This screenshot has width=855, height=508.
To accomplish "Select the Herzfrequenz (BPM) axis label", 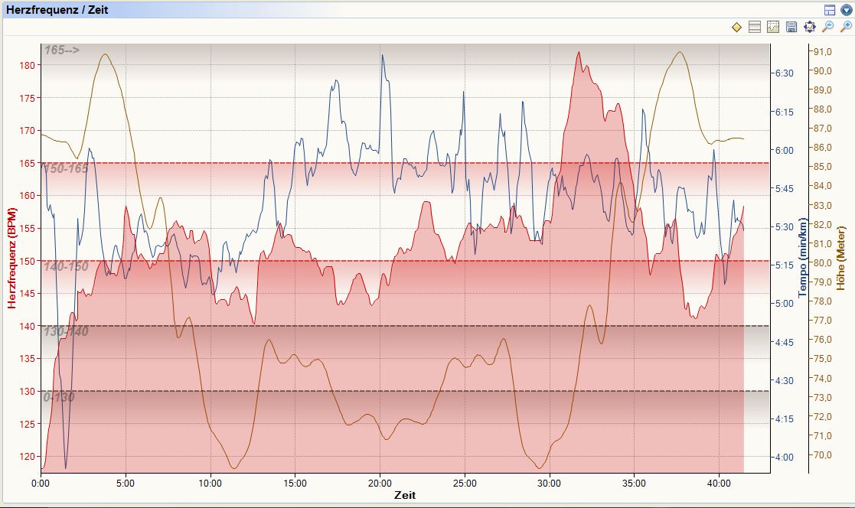I will click(11, 258).
